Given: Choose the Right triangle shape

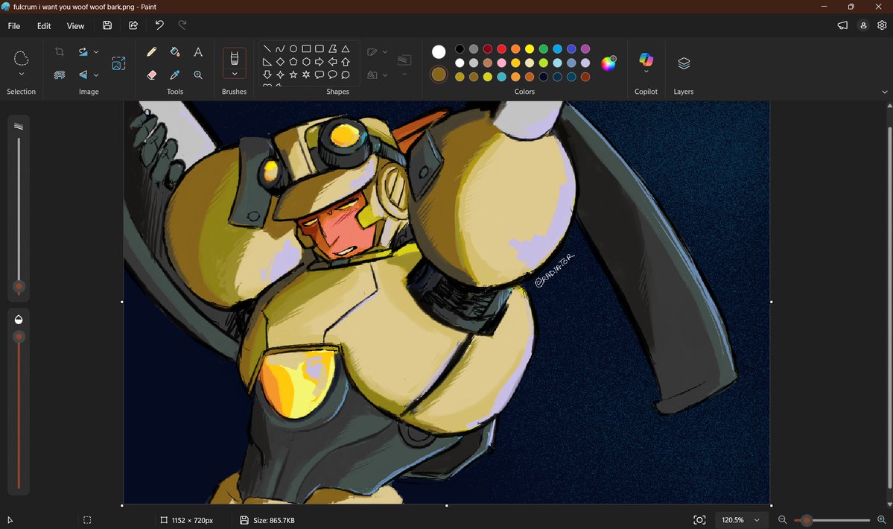Looking at the screenshot, I should point(267,62).
